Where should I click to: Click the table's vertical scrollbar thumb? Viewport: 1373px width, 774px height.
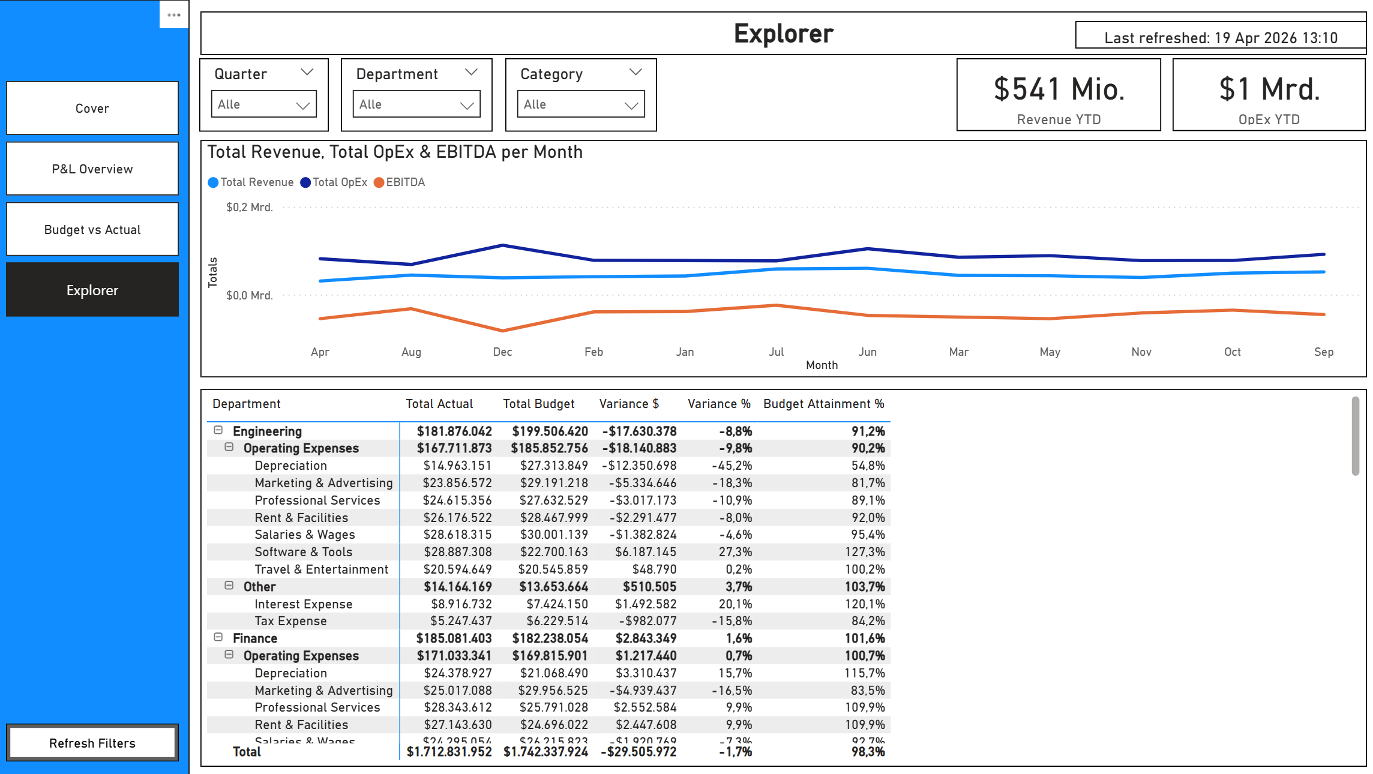[1355, 436]
